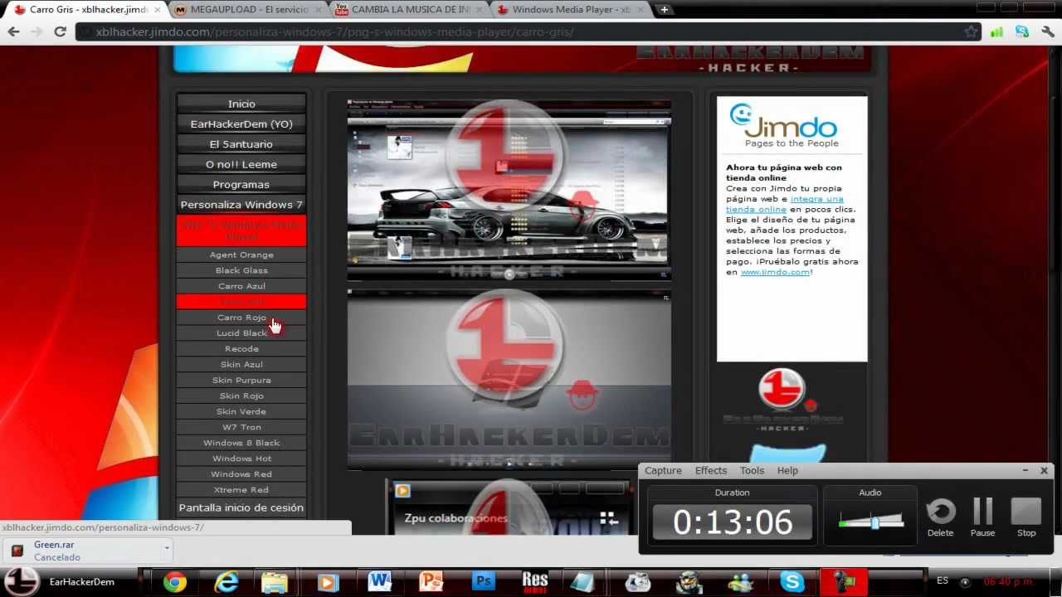Open Skin Purpura page
1062x597 pixels.
pyautogui.click(x=241, y=380)
